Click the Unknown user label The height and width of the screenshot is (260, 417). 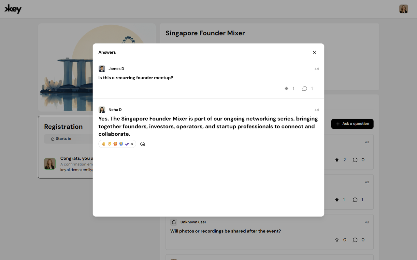[193, 222]
